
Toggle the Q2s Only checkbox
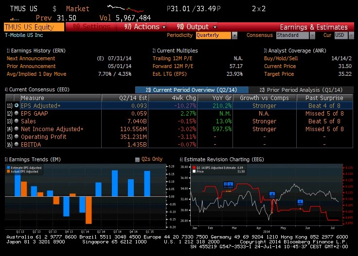point(137,159)
